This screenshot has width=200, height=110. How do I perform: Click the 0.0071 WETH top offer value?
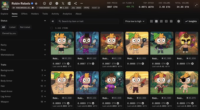click(x=146, y=7)
